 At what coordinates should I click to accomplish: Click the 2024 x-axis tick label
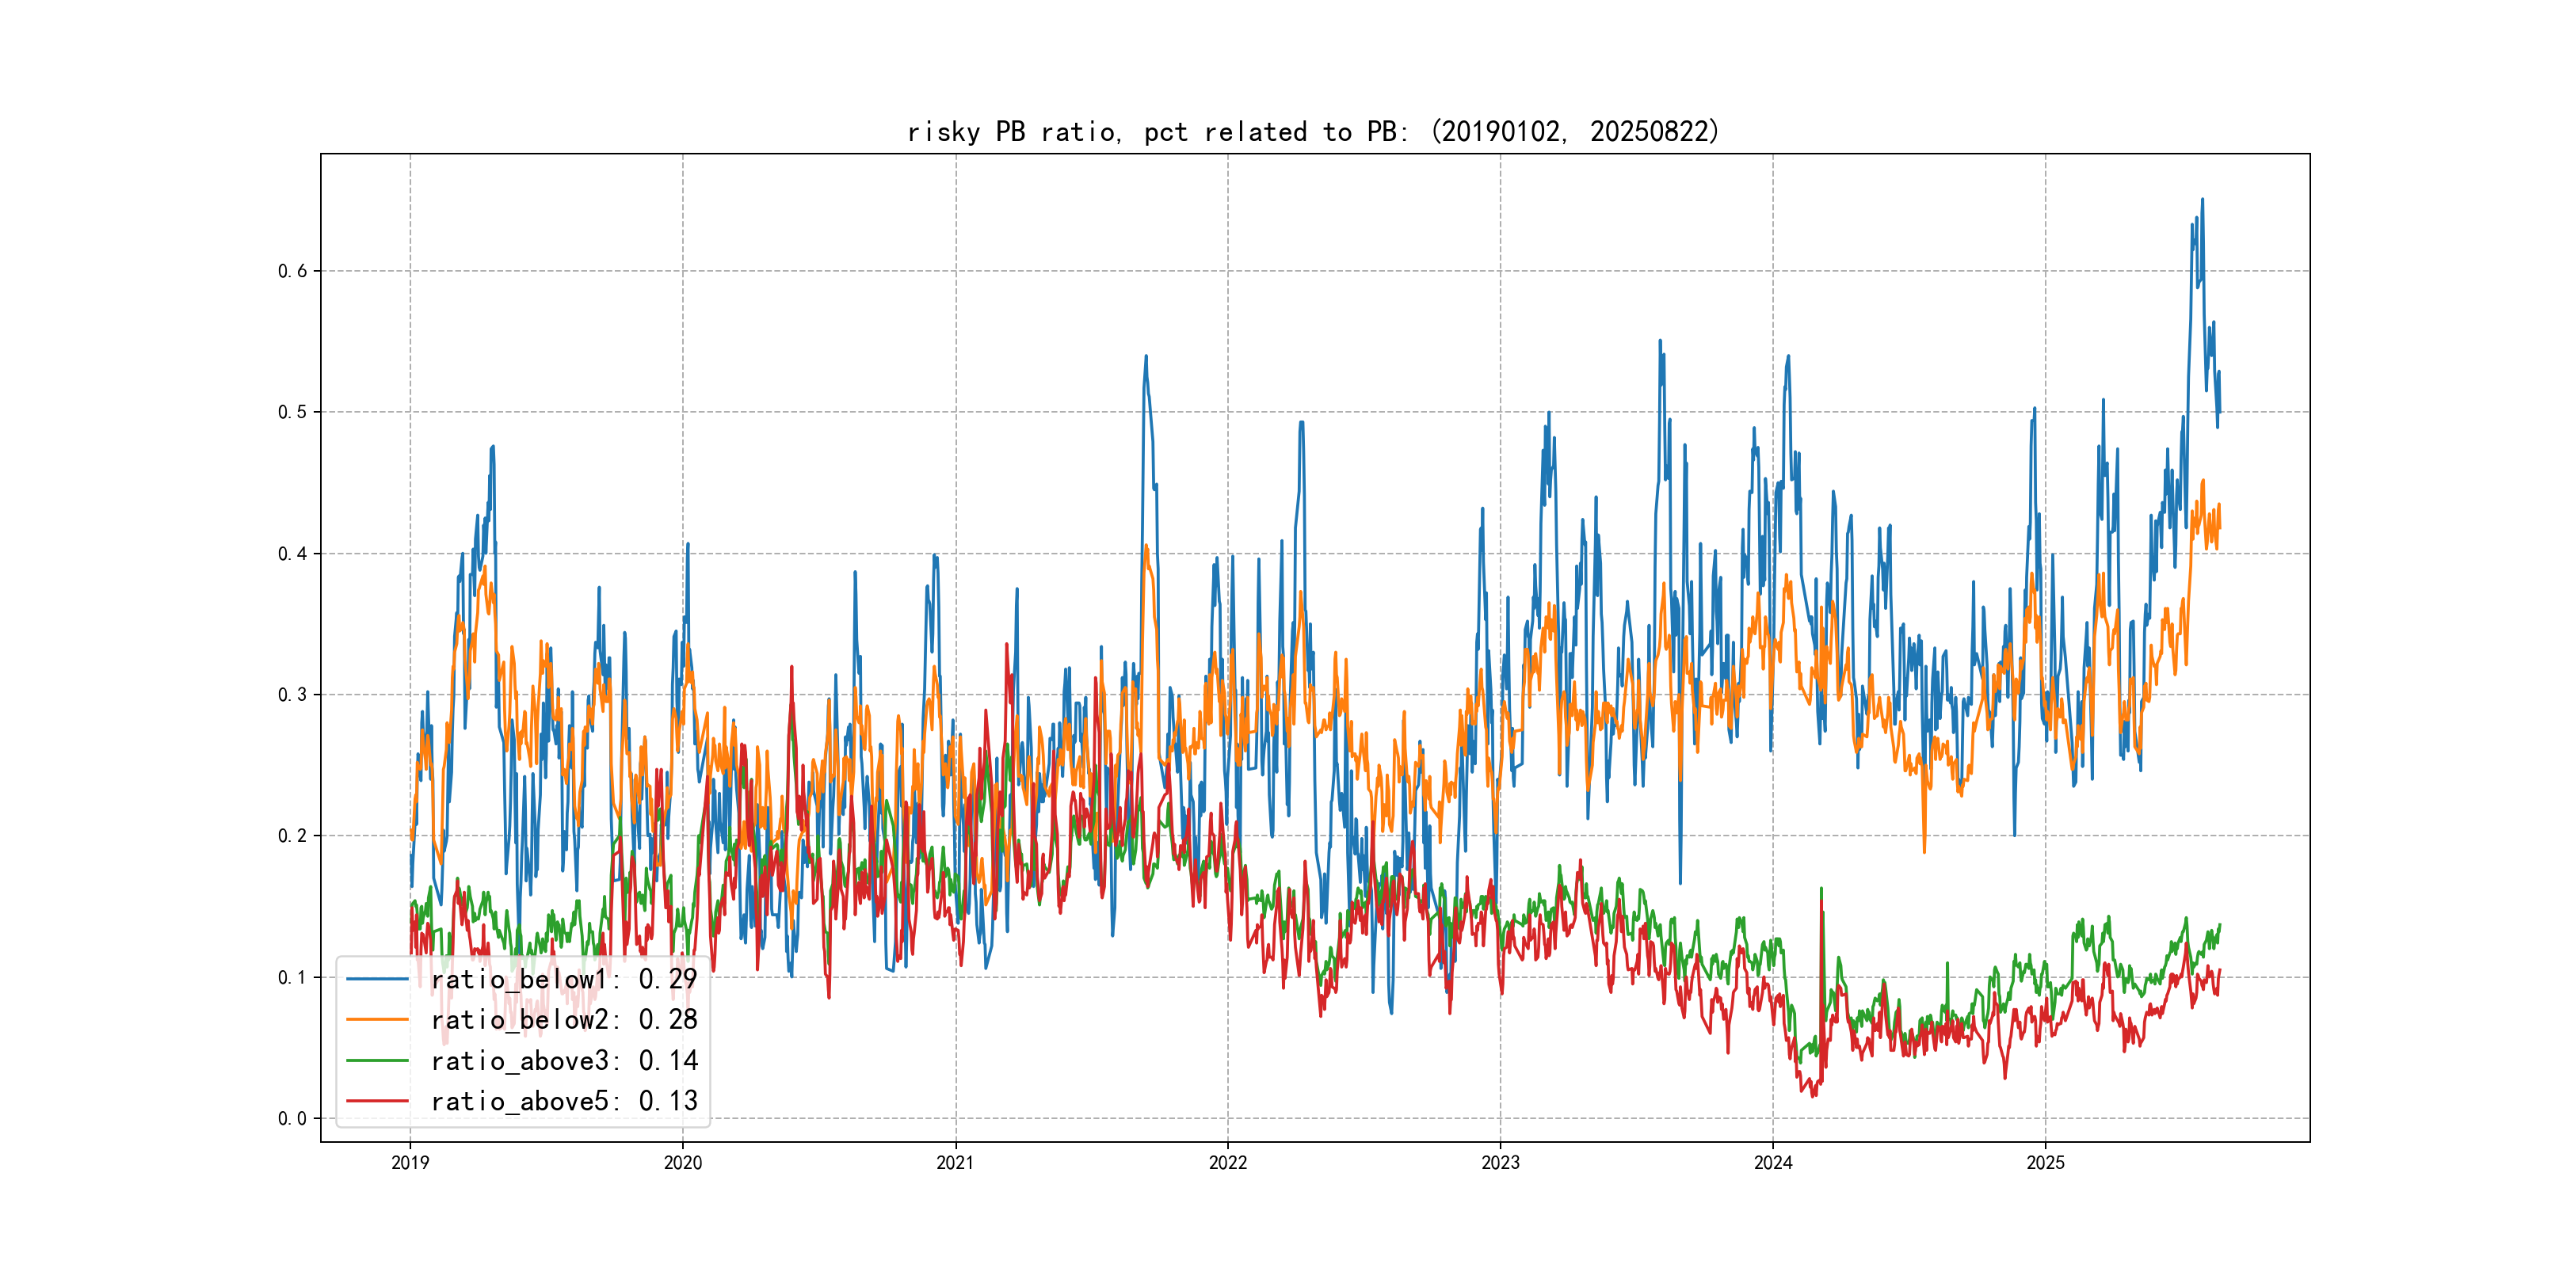coord(1773,1163)
